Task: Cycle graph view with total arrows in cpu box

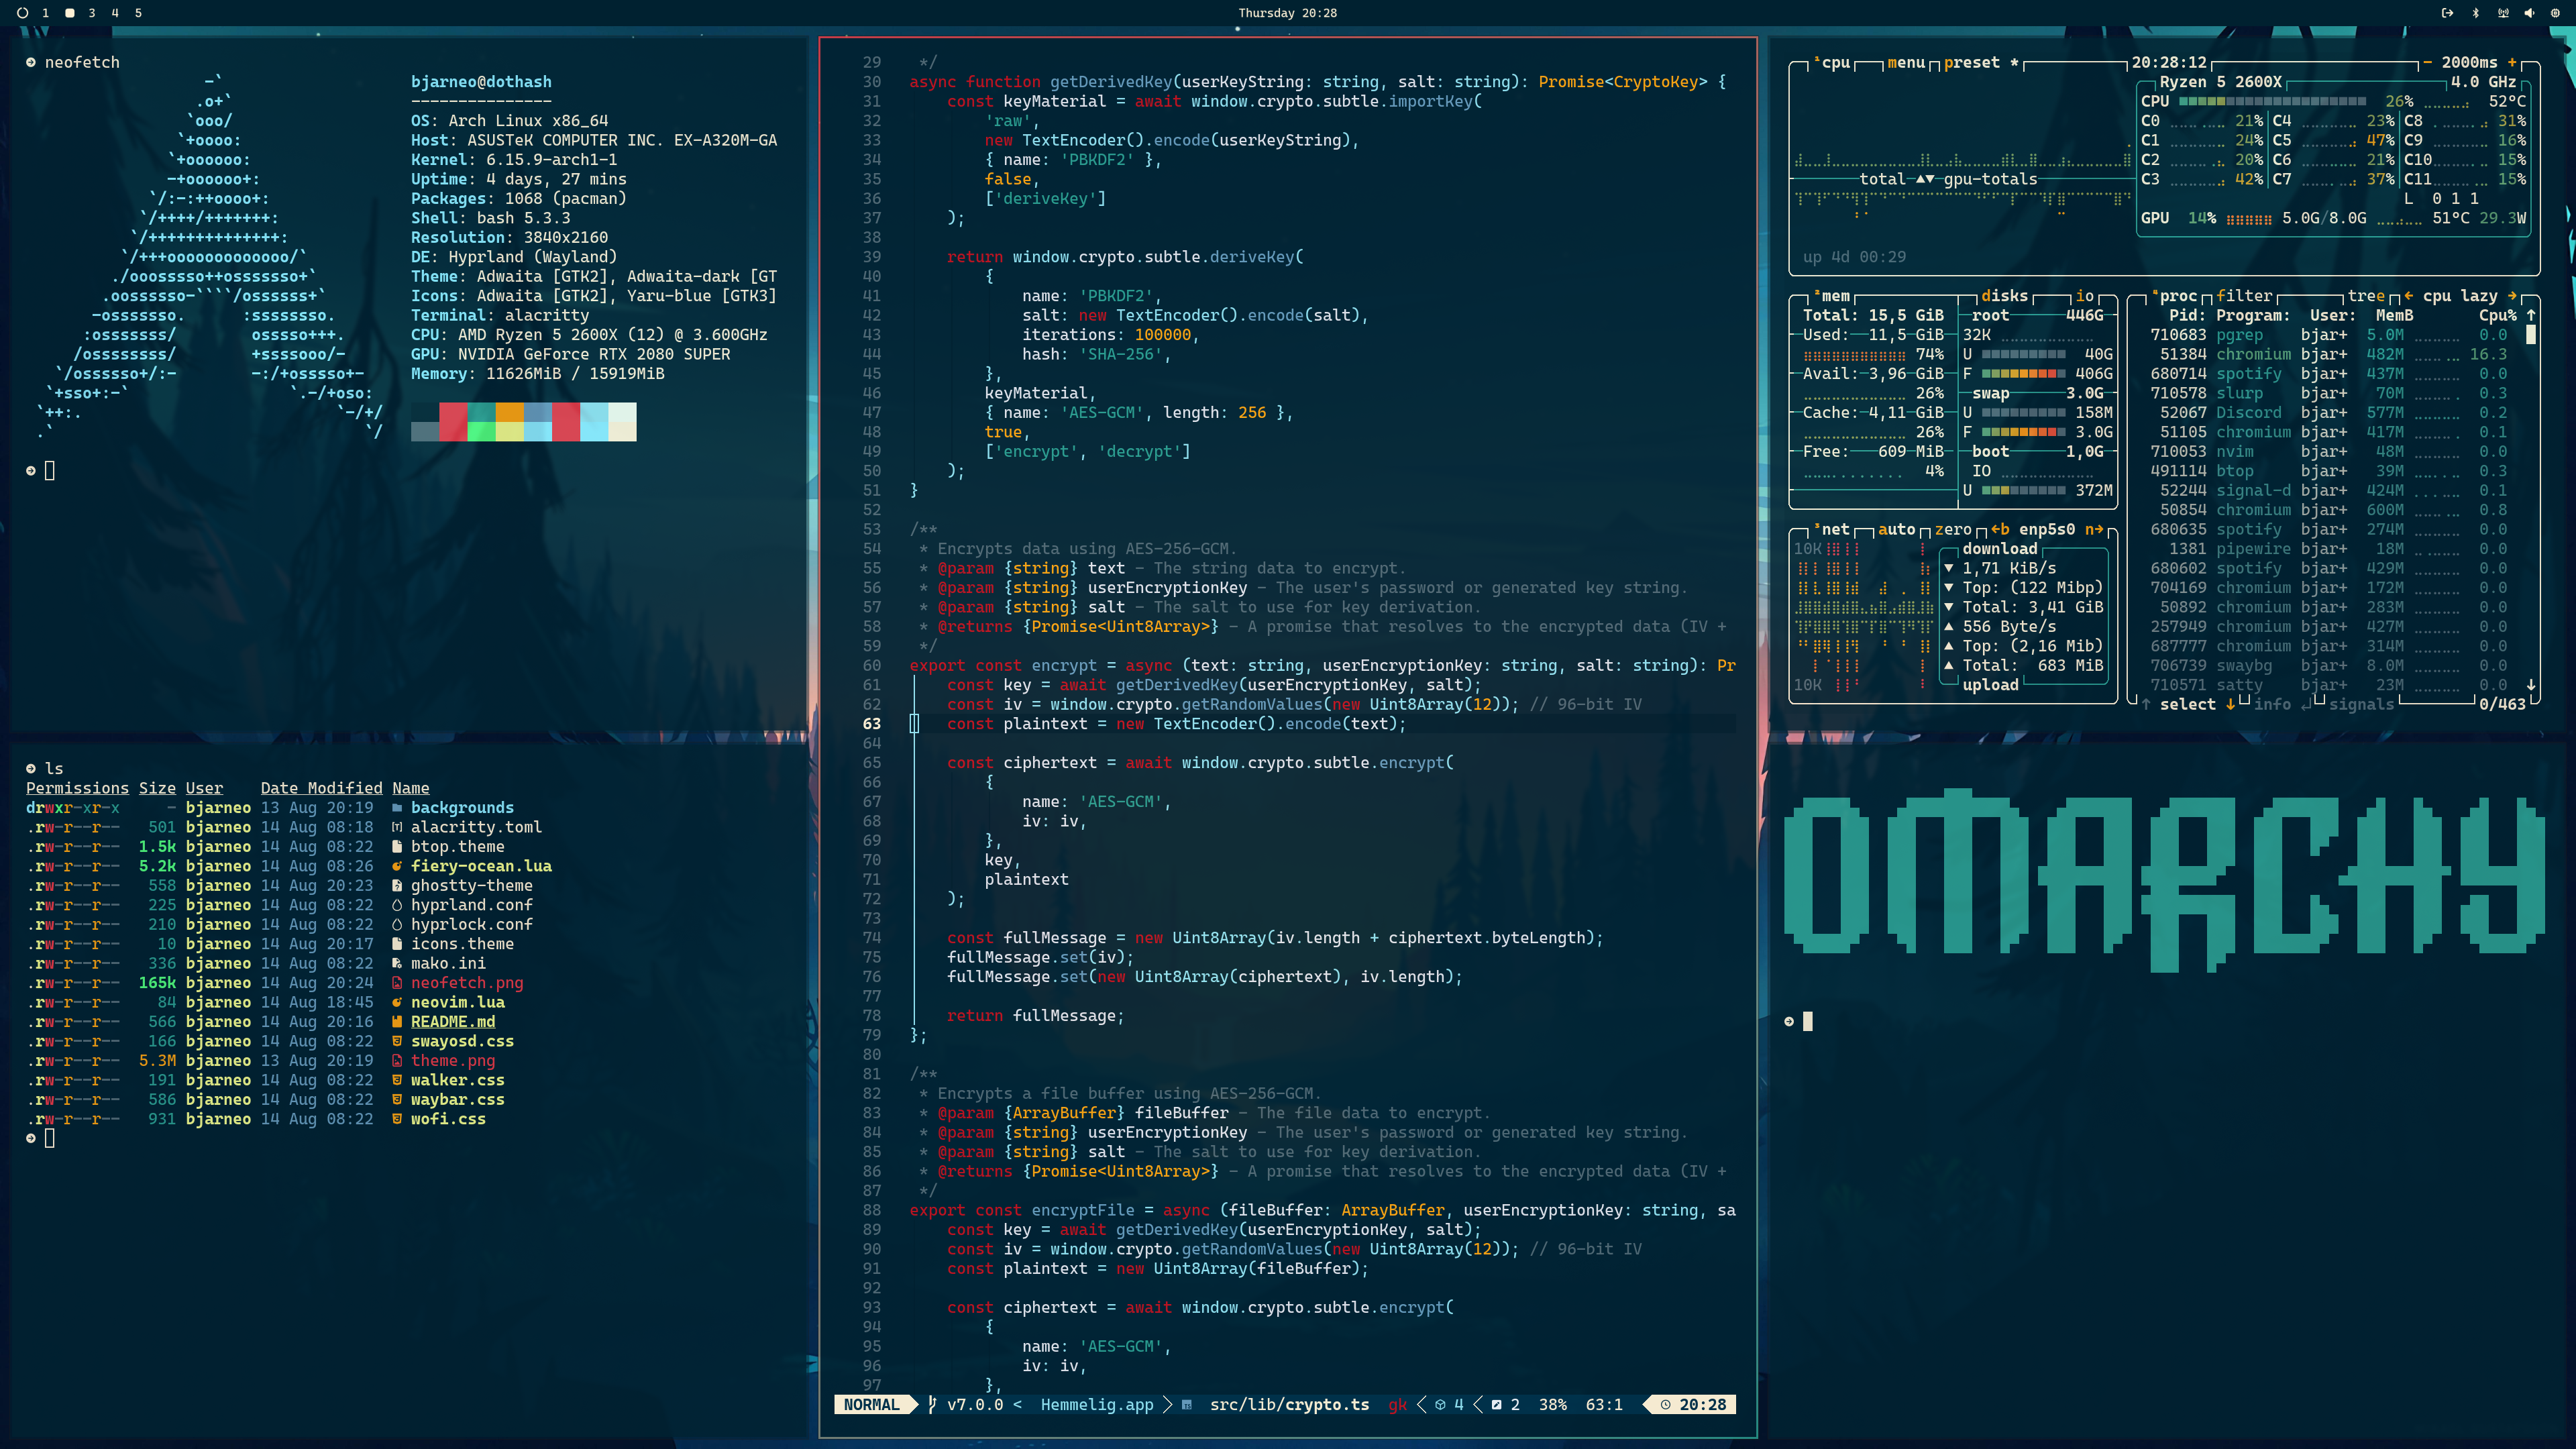Action: pyautogui.click(x=1925, y=179)
